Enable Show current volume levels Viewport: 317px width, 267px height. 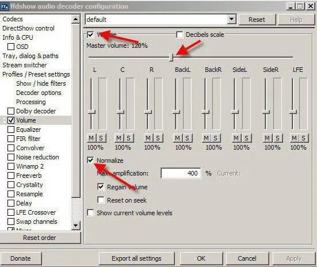(x=90, y=213)
